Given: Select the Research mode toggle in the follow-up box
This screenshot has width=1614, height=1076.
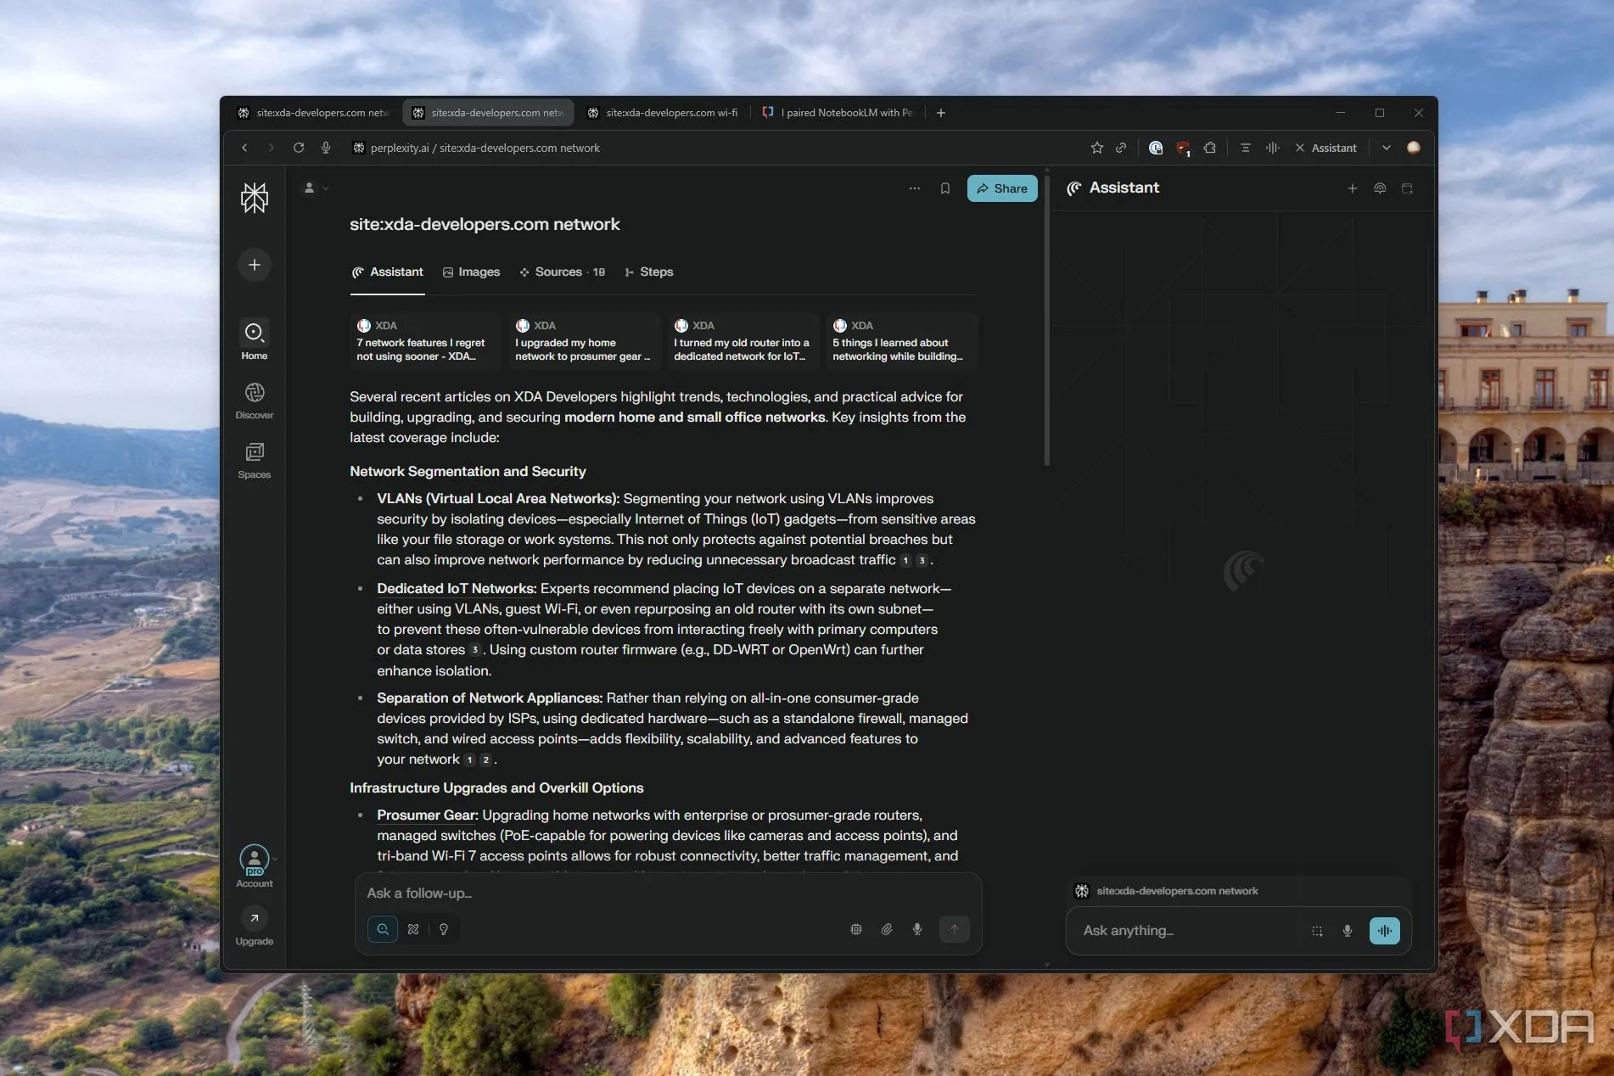Looking at the screenshot, I should pos(413,929).
